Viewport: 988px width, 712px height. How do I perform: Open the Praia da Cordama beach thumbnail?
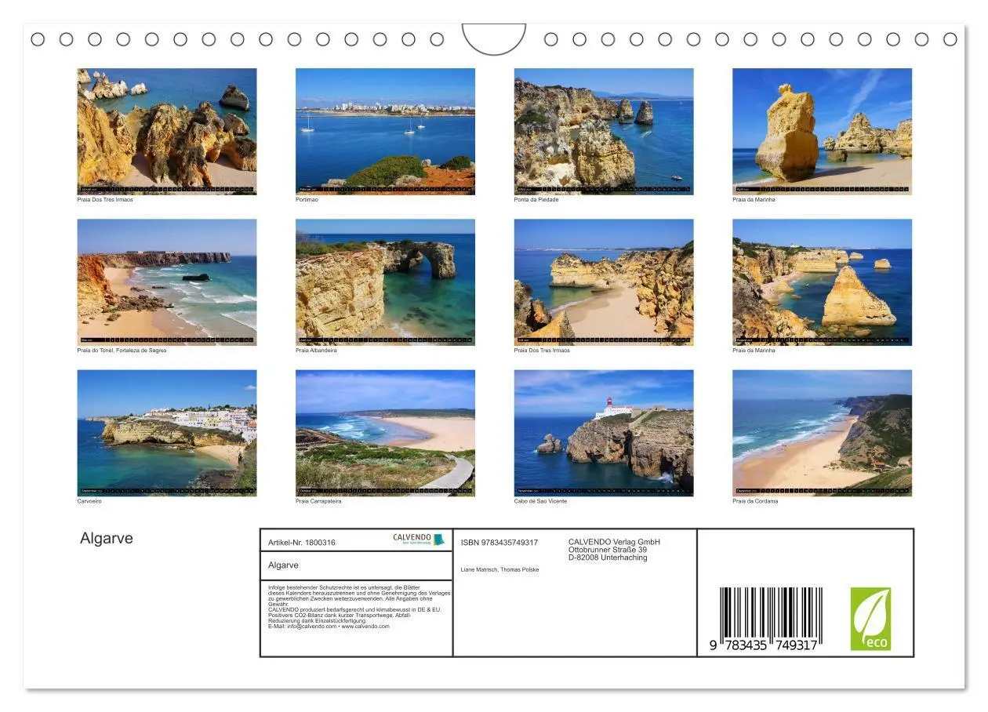click(822, 433)
